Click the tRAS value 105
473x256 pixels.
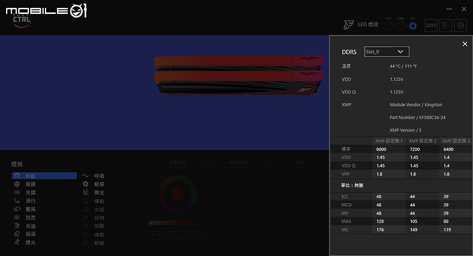click(414, 221)
